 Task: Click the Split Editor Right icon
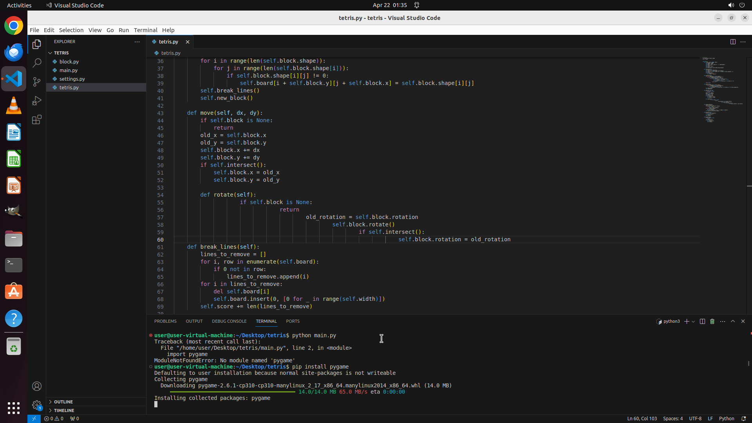click(x=733, y=42)
